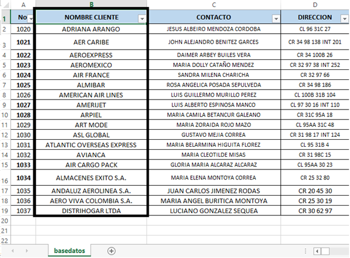Image resolution: width=350 pixels, height=258 pixels.
Task: Select contact ROSA ANGELICA POSADA SEPULVEDA
Action: tap(214, 85)
